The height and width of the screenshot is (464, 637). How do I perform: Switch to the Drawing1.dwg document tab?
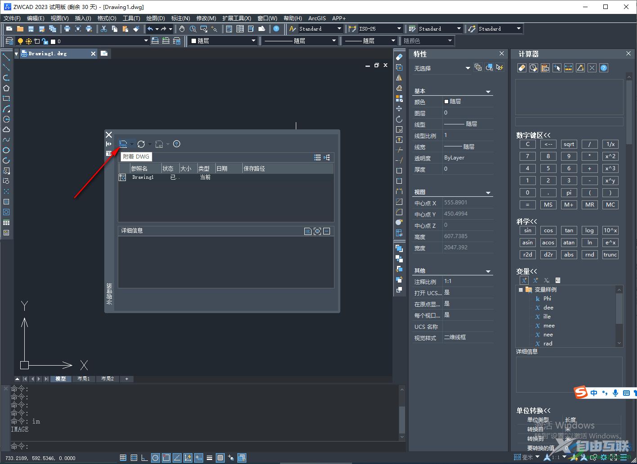tap(58, 53)
